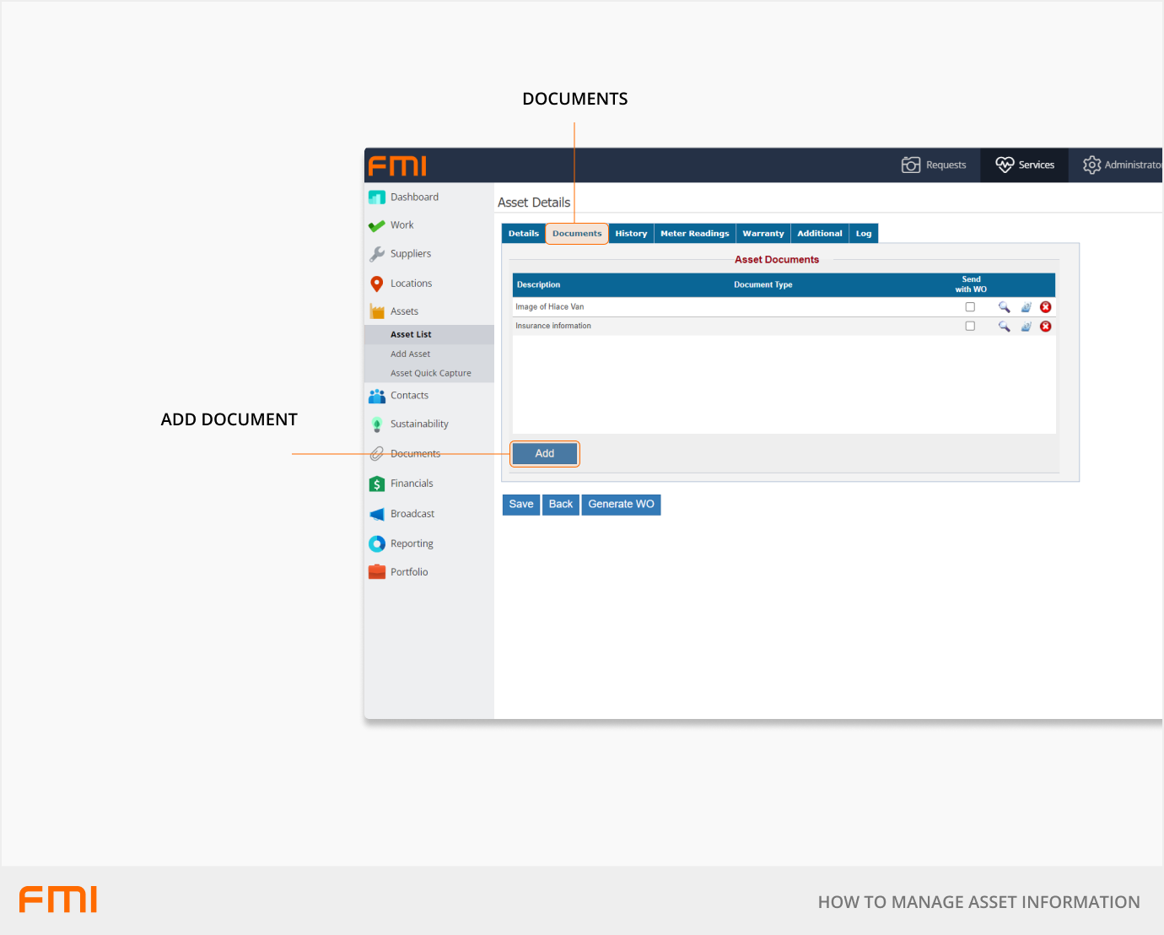Viewport: 1164px width, 935px height.
Task: Click the Requests camera icon in header
Action: pyautogui.click(x=910, y=165)
